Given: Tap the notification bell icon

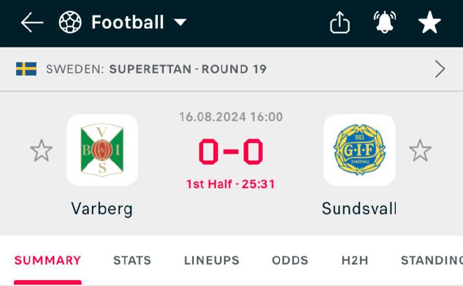Looking at the screenshot, I should coord(384,23).
